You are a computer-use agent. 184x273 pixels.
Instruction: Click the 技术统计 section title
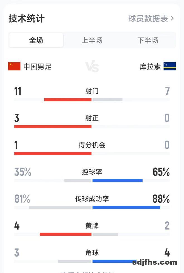[x=26, y=19]
